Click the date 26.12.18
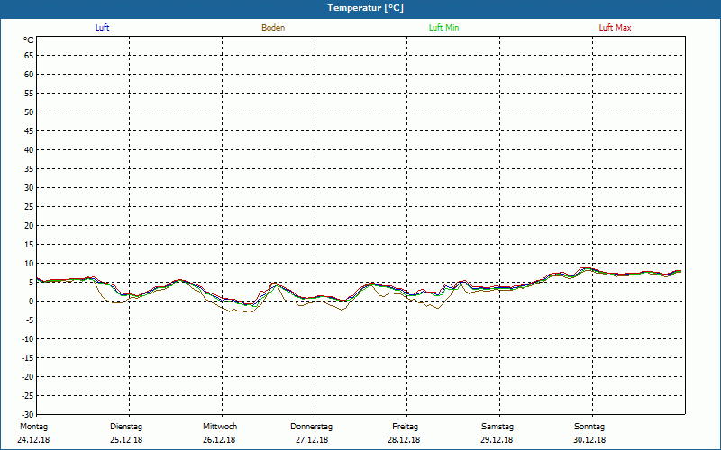Viewport: 721px width, 450px height. coord(219,440)
